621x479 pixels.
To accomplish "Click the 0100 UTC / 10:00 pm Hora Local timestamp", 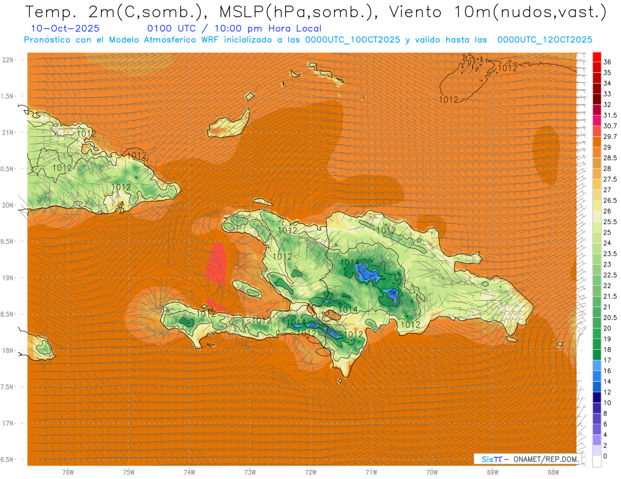I will [x=234, y=28].
